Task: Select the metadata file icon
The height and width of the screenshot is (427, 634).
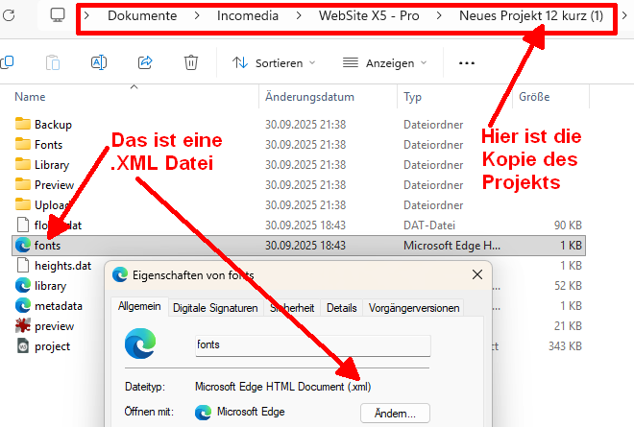Action: pos(24,306)
